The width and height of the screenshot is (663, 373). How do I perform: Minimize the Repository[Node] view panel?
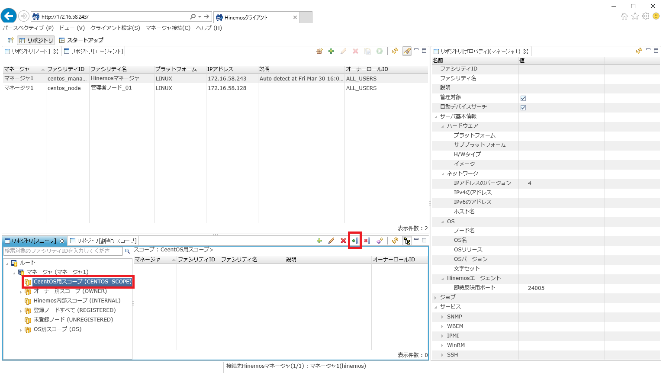coord(416,50)
